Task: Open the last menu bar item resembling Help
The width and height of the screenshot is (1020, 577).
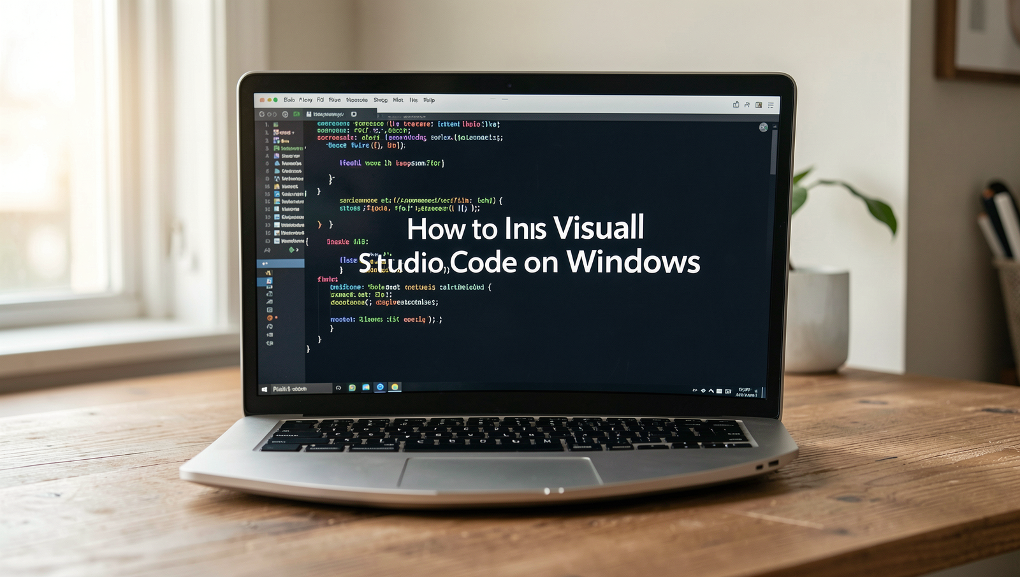Action: click(x=429, y=100)
